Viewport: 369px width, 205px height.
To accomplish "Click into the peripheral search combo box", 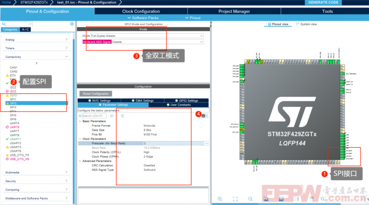I will pyautogui.click(x=19, y=24).
